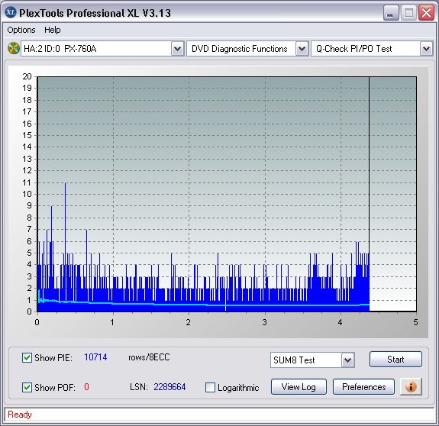Start the Q-Check test

coord(395,360)
